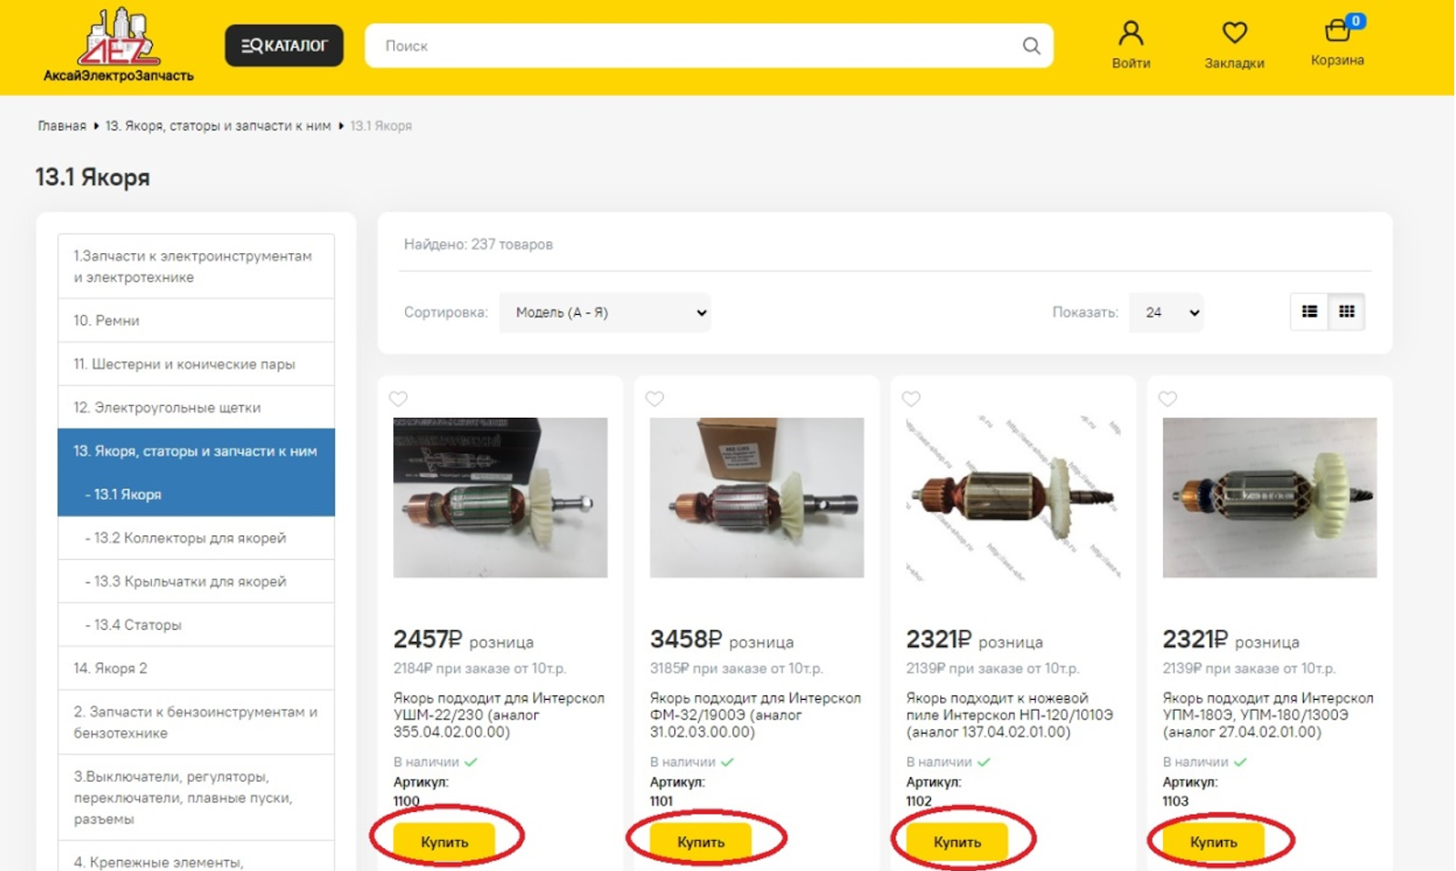Open photo of НП-120/1010Э armature
The image size is (1456, 871).
1014,498
